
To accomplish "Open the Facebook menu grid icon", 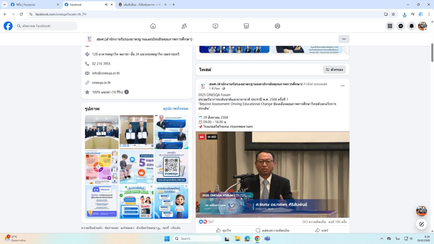I will (x=390, y=26).
